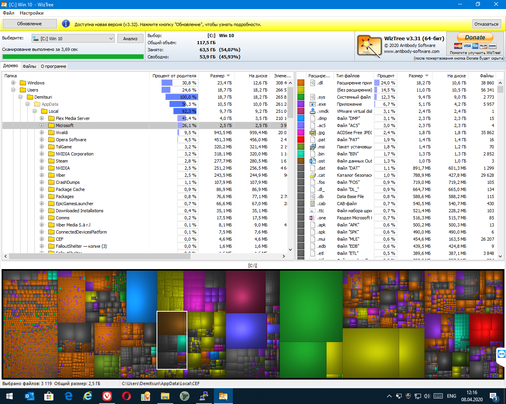Click the WizTree wizard logo icon
The image size is (506, 404).
point(369,46)
